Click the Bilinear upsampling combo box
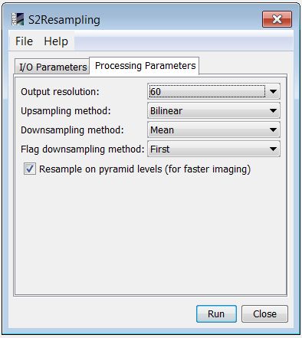The image size is (302, 338). click(x=214, y=110)
